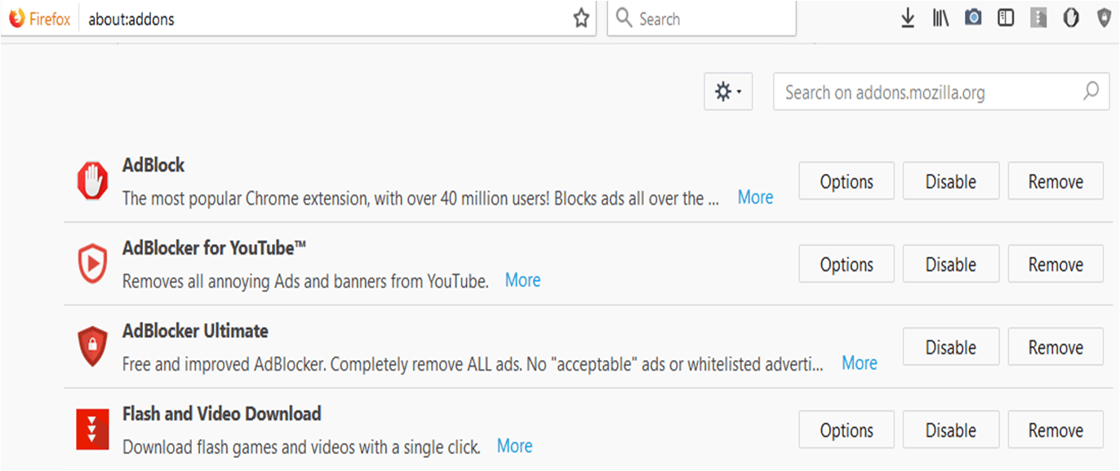Disable AdBlocker for YouTube
The image size is (1120, 471).
tap(951, 264)
